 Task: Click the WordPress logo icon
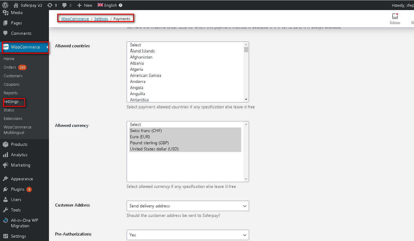pyautogui.click(x=5, y=5)
